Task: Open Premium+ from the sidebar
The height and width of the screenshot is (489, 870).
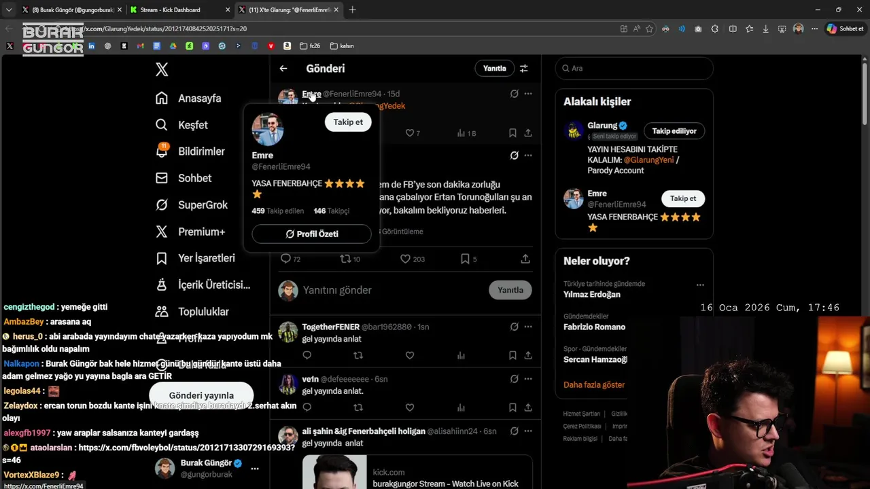Action: [x=190, y=232]
